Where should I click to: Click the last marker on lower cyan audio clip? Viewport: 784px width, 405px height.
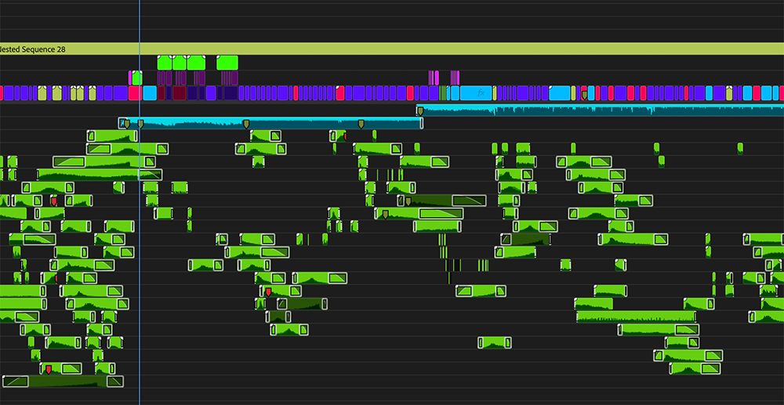click(361, 124)
